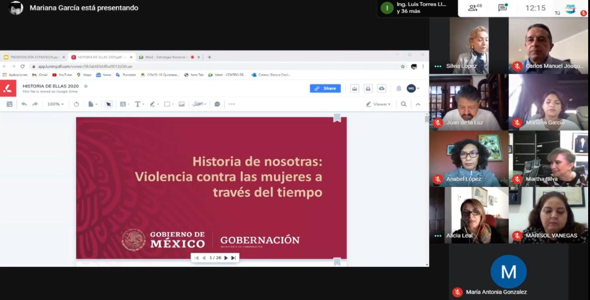Star the HISTORIA DE ELLAS 2020 document

pos(86,86)
